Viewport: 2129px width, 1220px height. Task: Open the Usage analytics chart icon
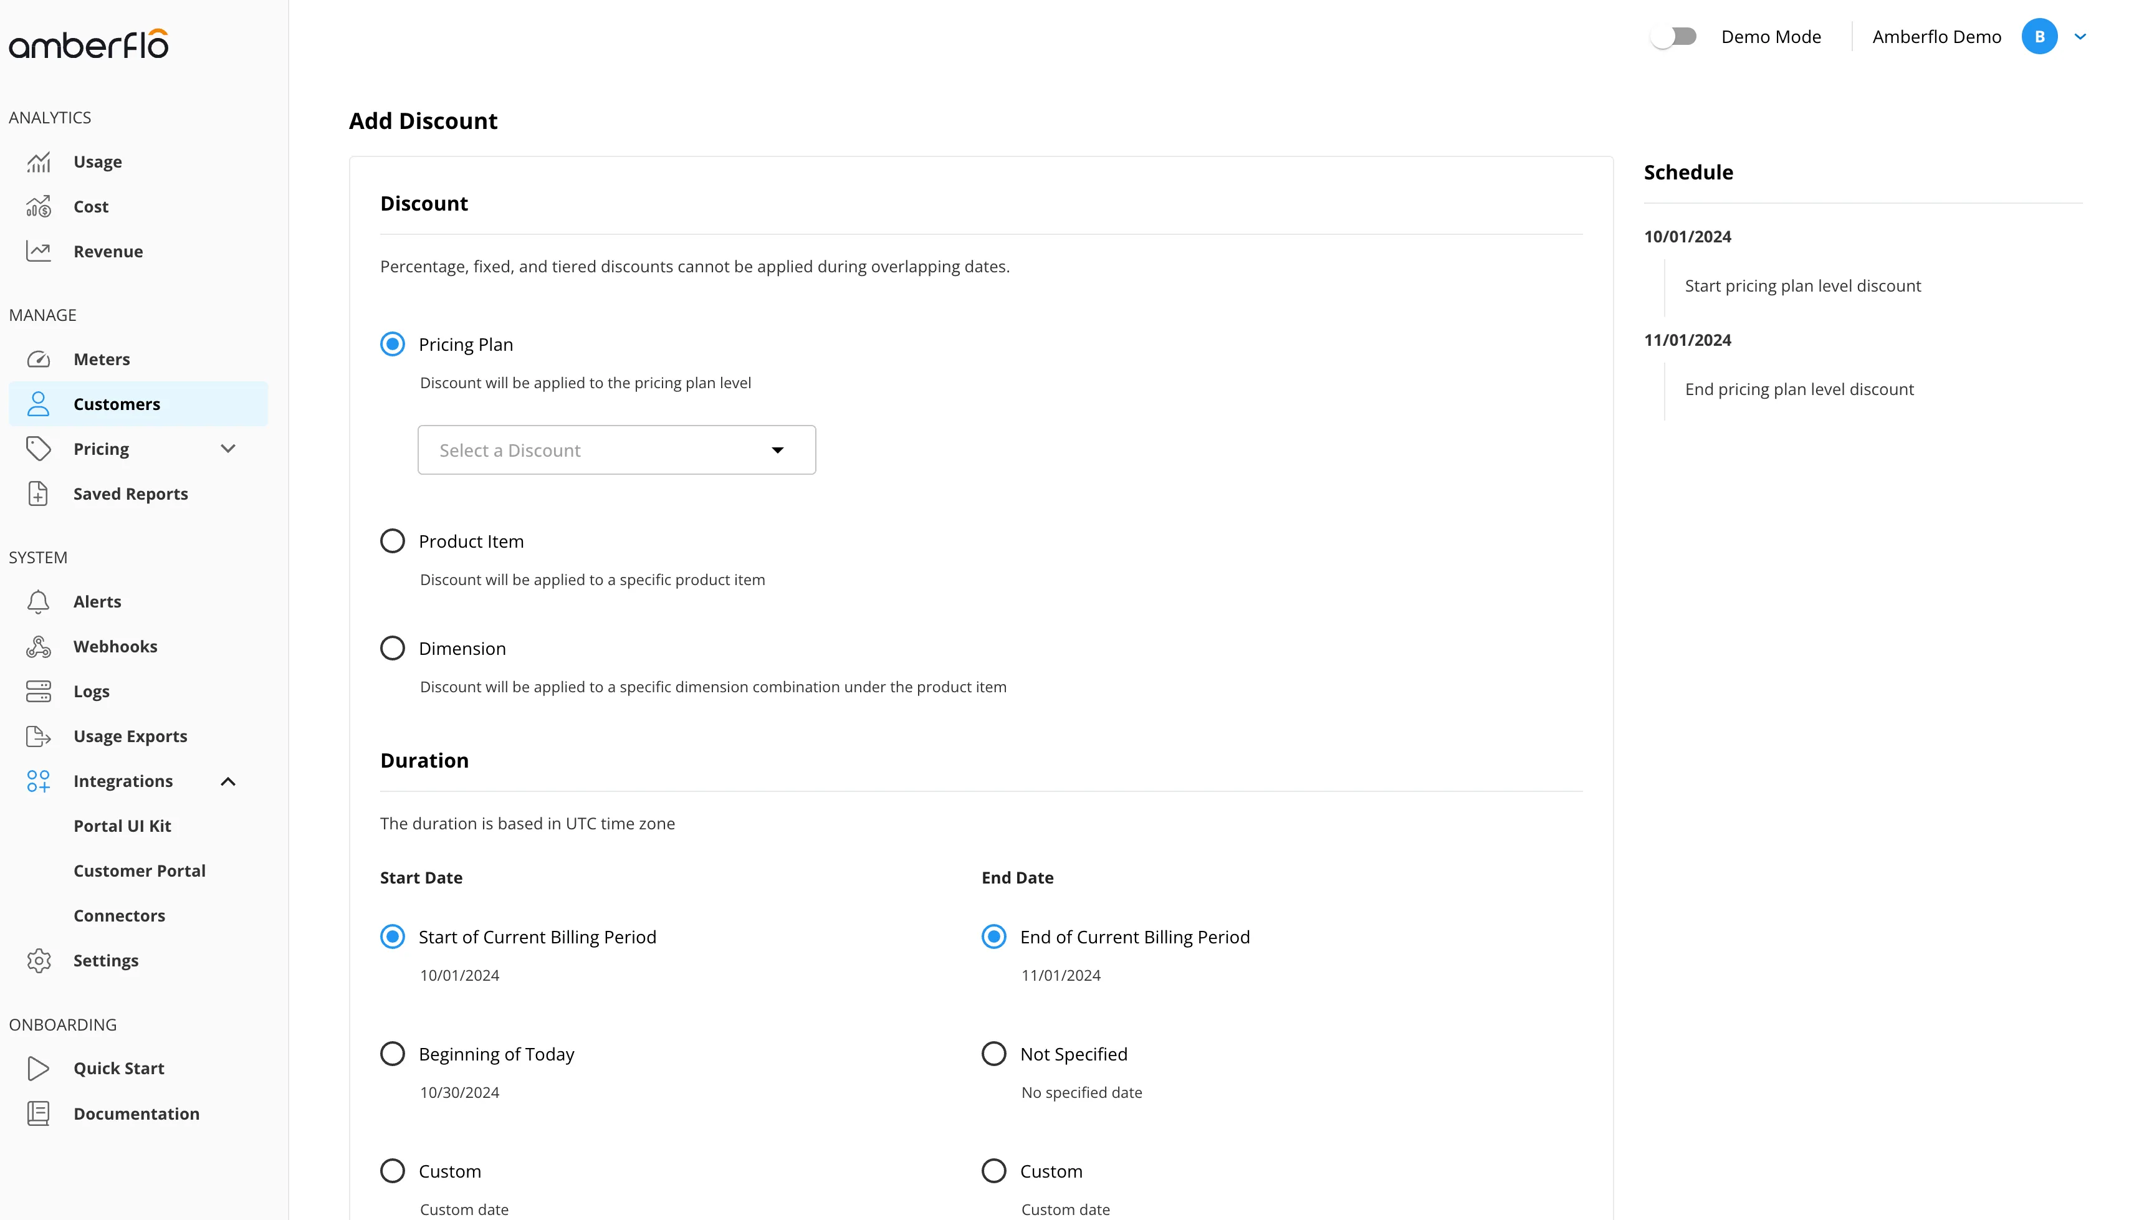39,162
